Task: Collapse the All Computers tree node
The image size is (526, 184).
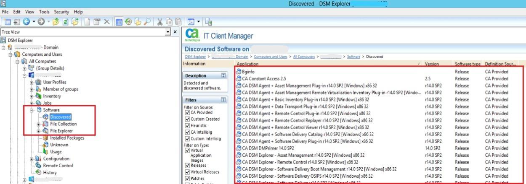Action: pyautogui.click(x=18, y=61)
